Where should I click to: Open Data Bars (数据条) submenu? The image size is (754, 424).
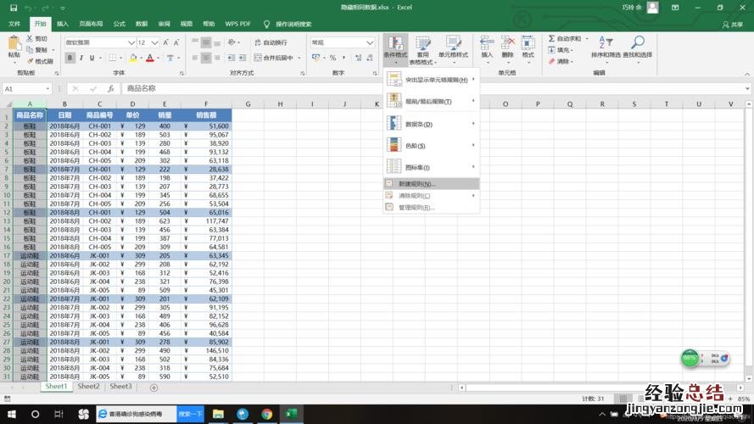tap(418, 124)
